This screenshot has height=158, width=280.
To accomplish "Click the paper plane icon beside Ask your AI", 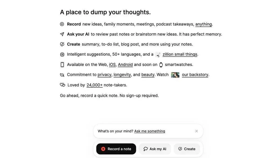I will point(62,34).
